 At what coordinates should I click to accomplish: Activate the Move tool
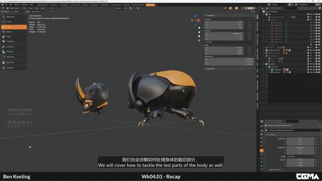[x=14, y=27]
